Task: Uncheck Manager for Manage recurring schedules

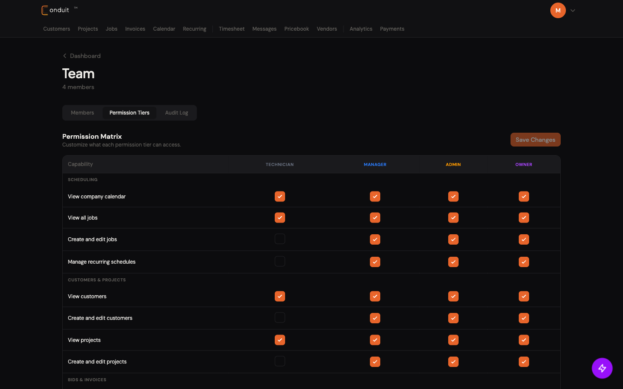Action: tap(375, 262)
